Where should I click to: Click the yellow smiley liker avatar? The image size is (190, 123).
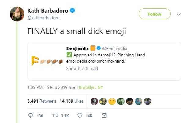112,101
